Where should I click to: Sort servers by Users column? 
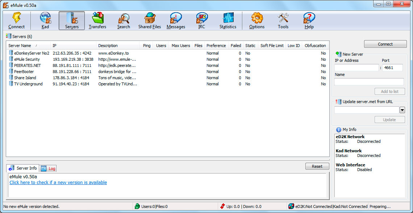coord(160,46)
